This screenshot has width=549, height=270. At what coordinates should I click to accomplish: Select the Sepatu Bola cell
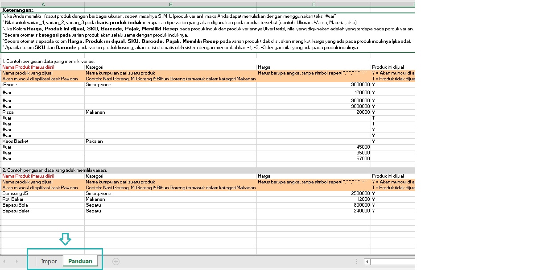pyautogui.click(x=43, y=205)
